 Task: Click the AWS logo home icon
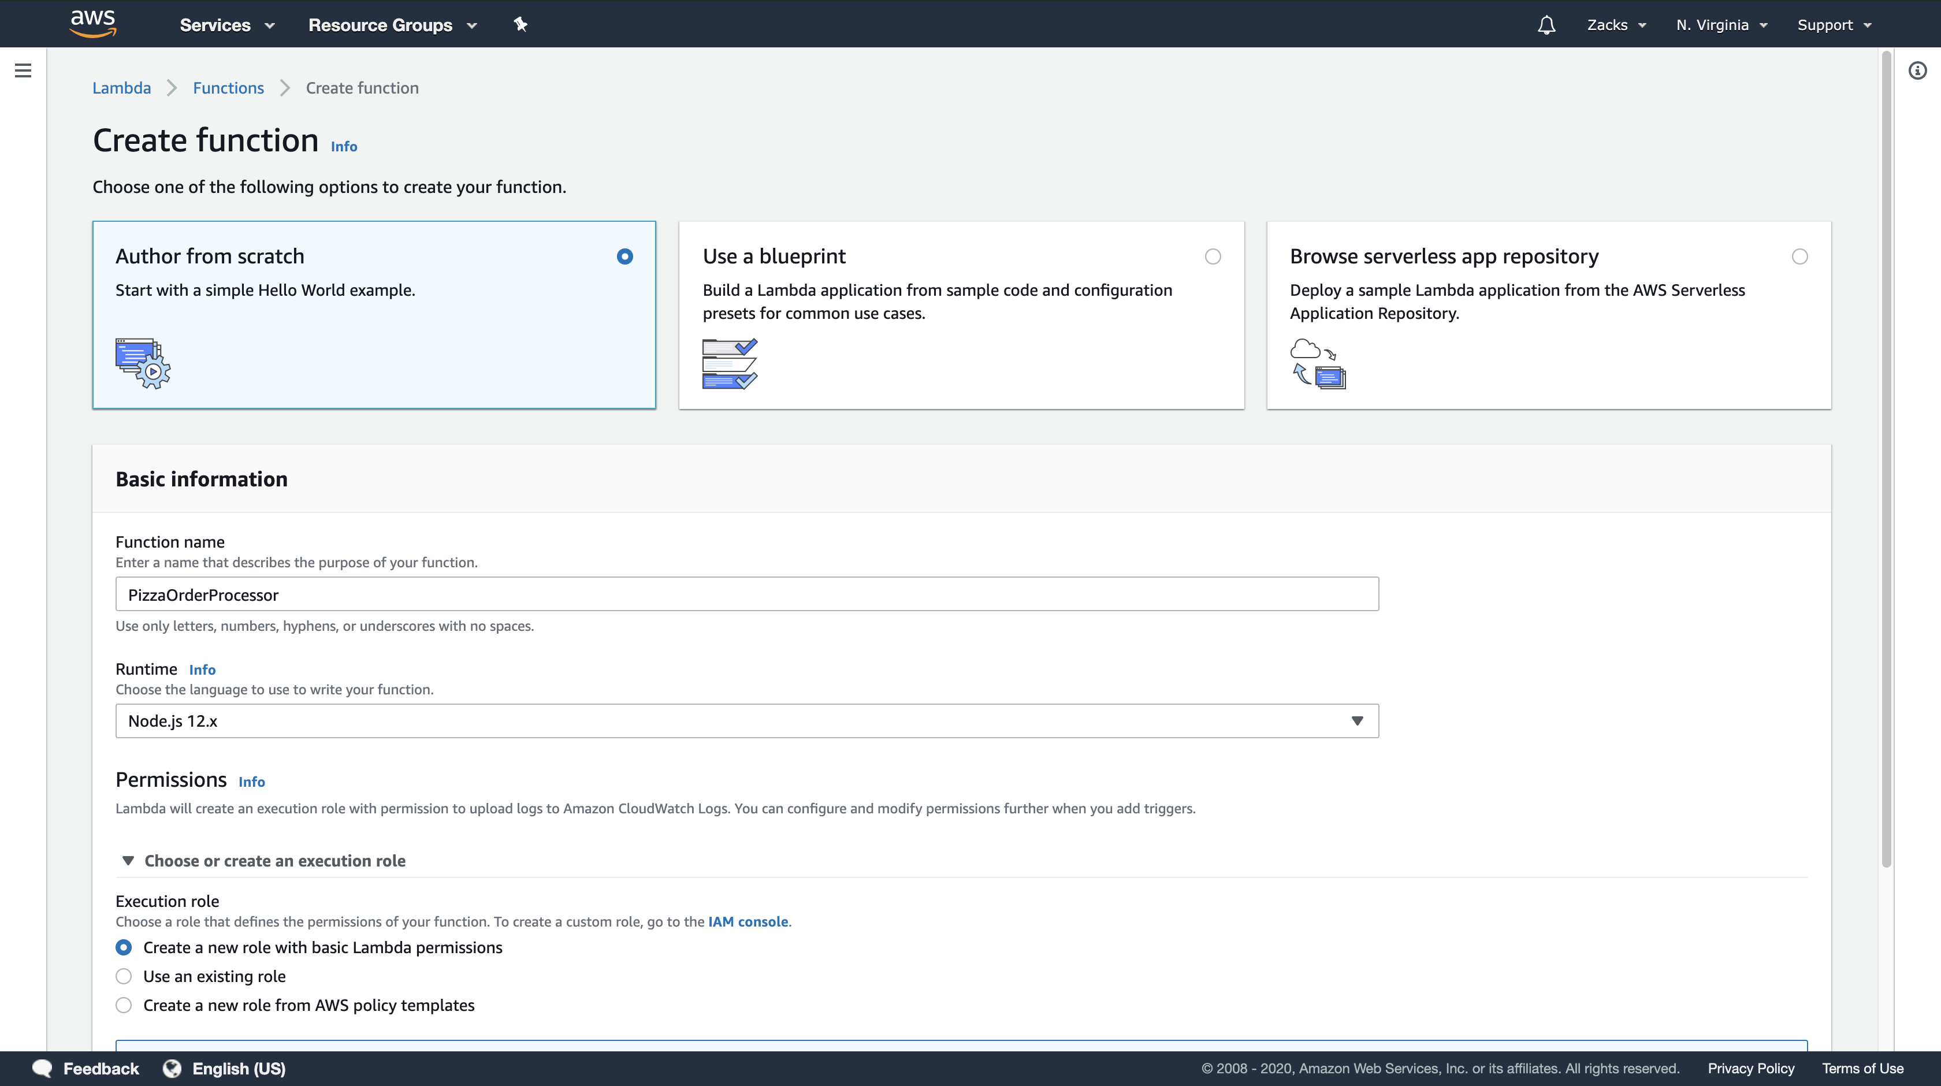[92, 23]
